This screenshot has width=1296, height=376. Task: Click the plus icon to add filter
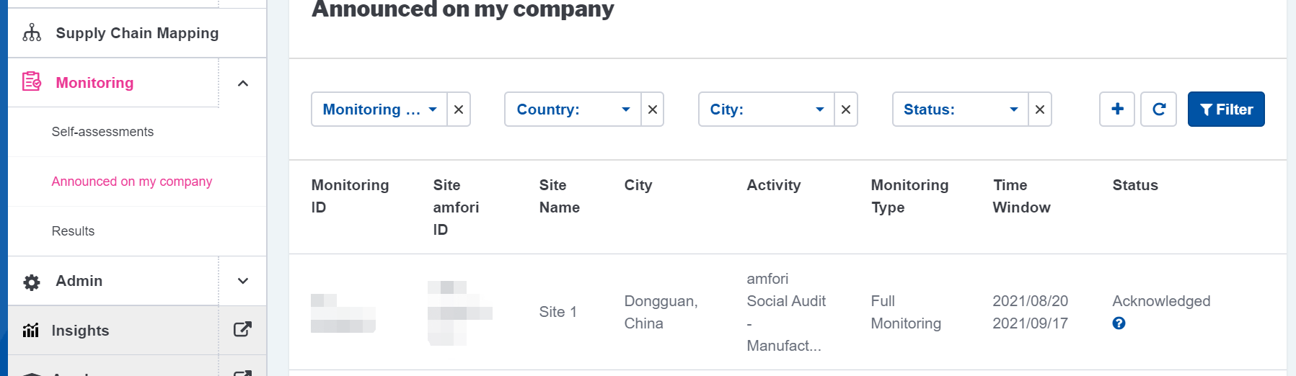click(x=1116, y=109)
